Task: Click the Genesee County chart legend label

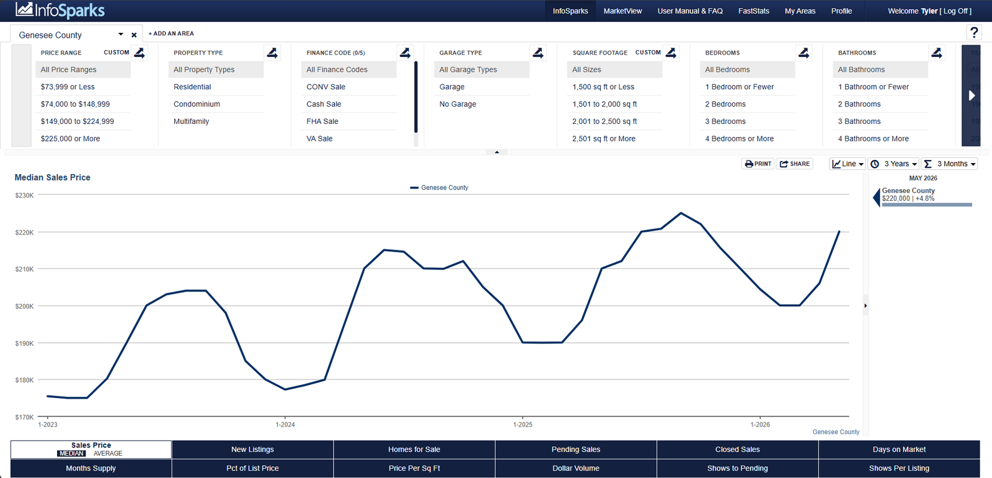Action: point(439,187)
